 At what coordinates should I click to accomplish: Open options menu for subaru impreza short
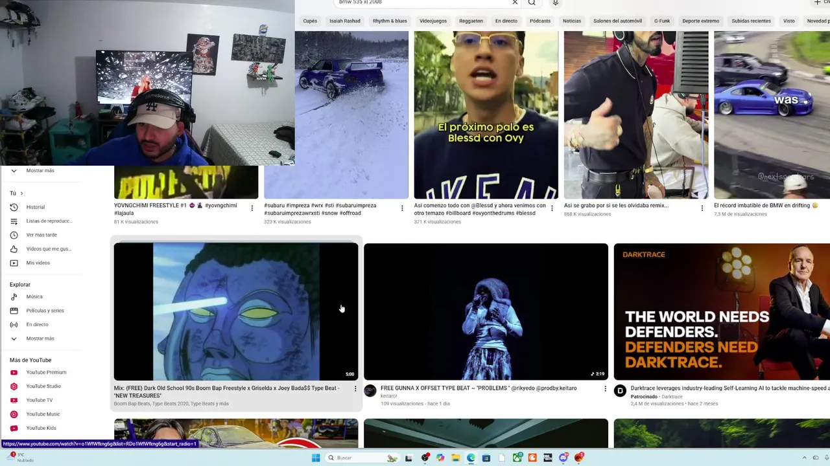[x=402, y=208]
